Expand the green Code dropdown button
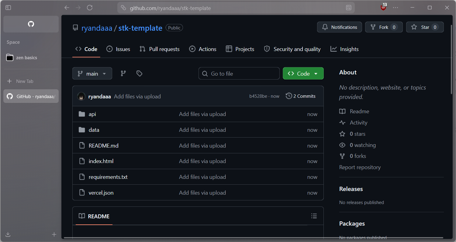 (x=303, y=73)
